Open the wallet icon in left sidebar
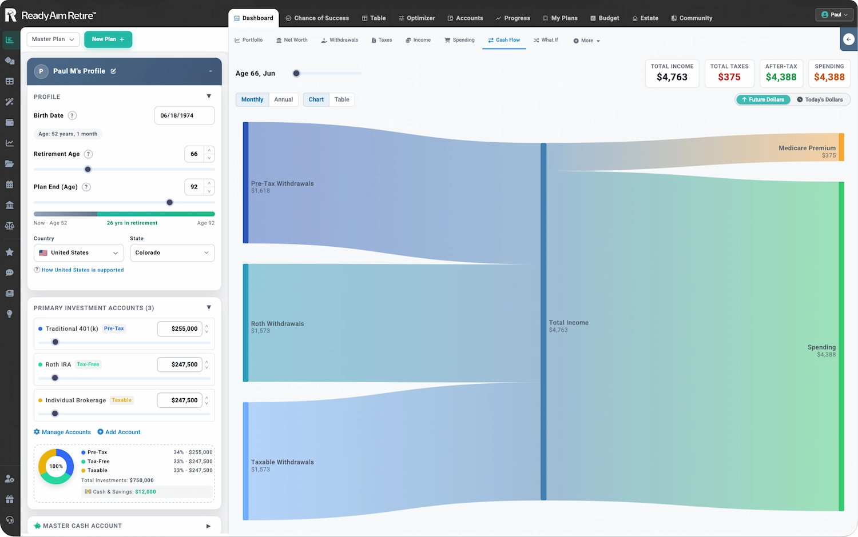The image size is (858, 537). [10, 122]
